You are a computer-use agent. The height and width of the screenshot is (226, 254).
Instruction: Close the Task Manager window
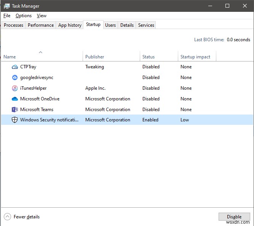(x=244, y=6)
